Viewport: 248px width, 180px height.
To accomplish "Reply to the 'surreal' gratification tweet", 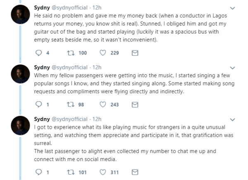I will click(x=38, y=172).
